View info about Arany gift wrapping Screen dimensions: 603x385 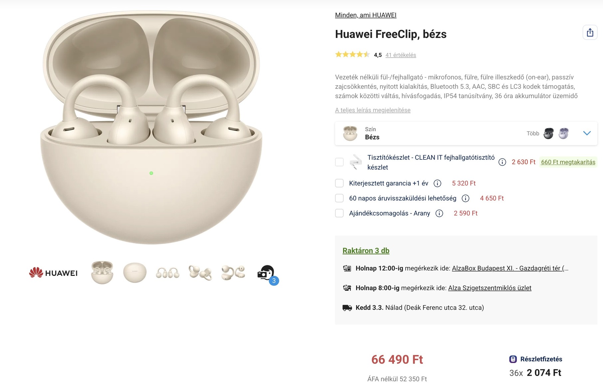(439, 213)
